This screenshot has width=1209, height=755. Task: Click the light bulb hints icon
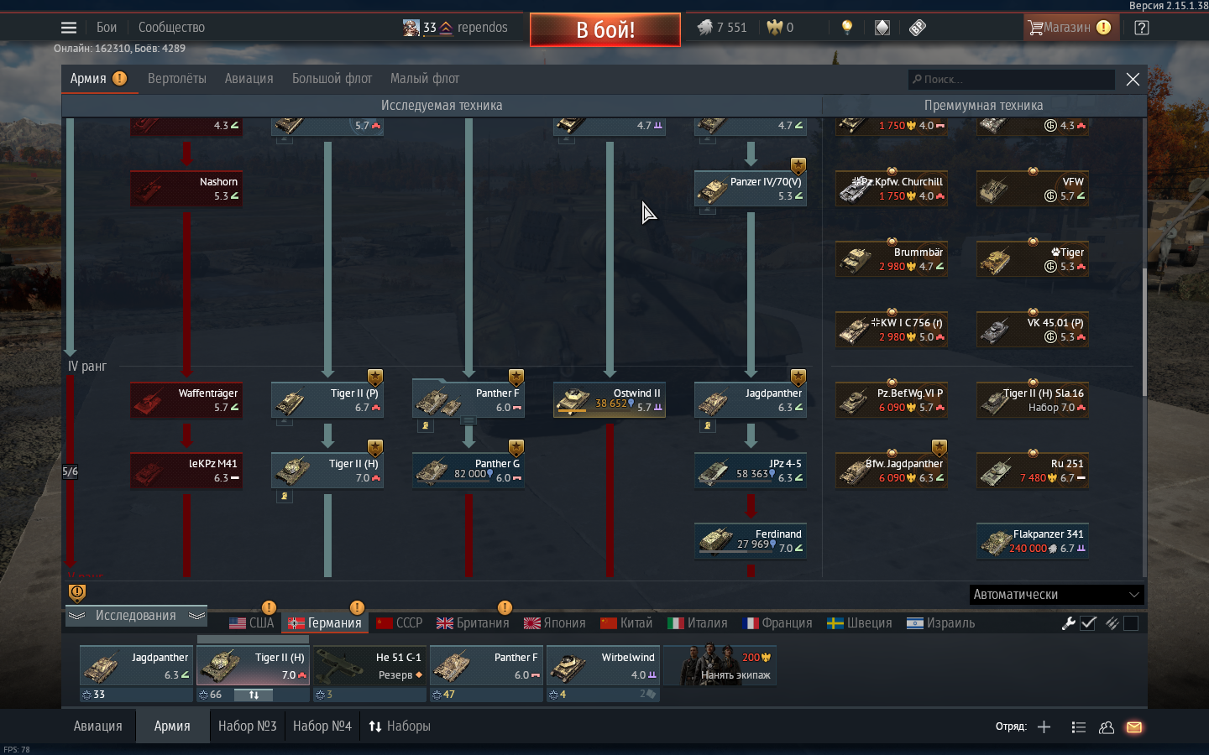click(x=847, y=28)
